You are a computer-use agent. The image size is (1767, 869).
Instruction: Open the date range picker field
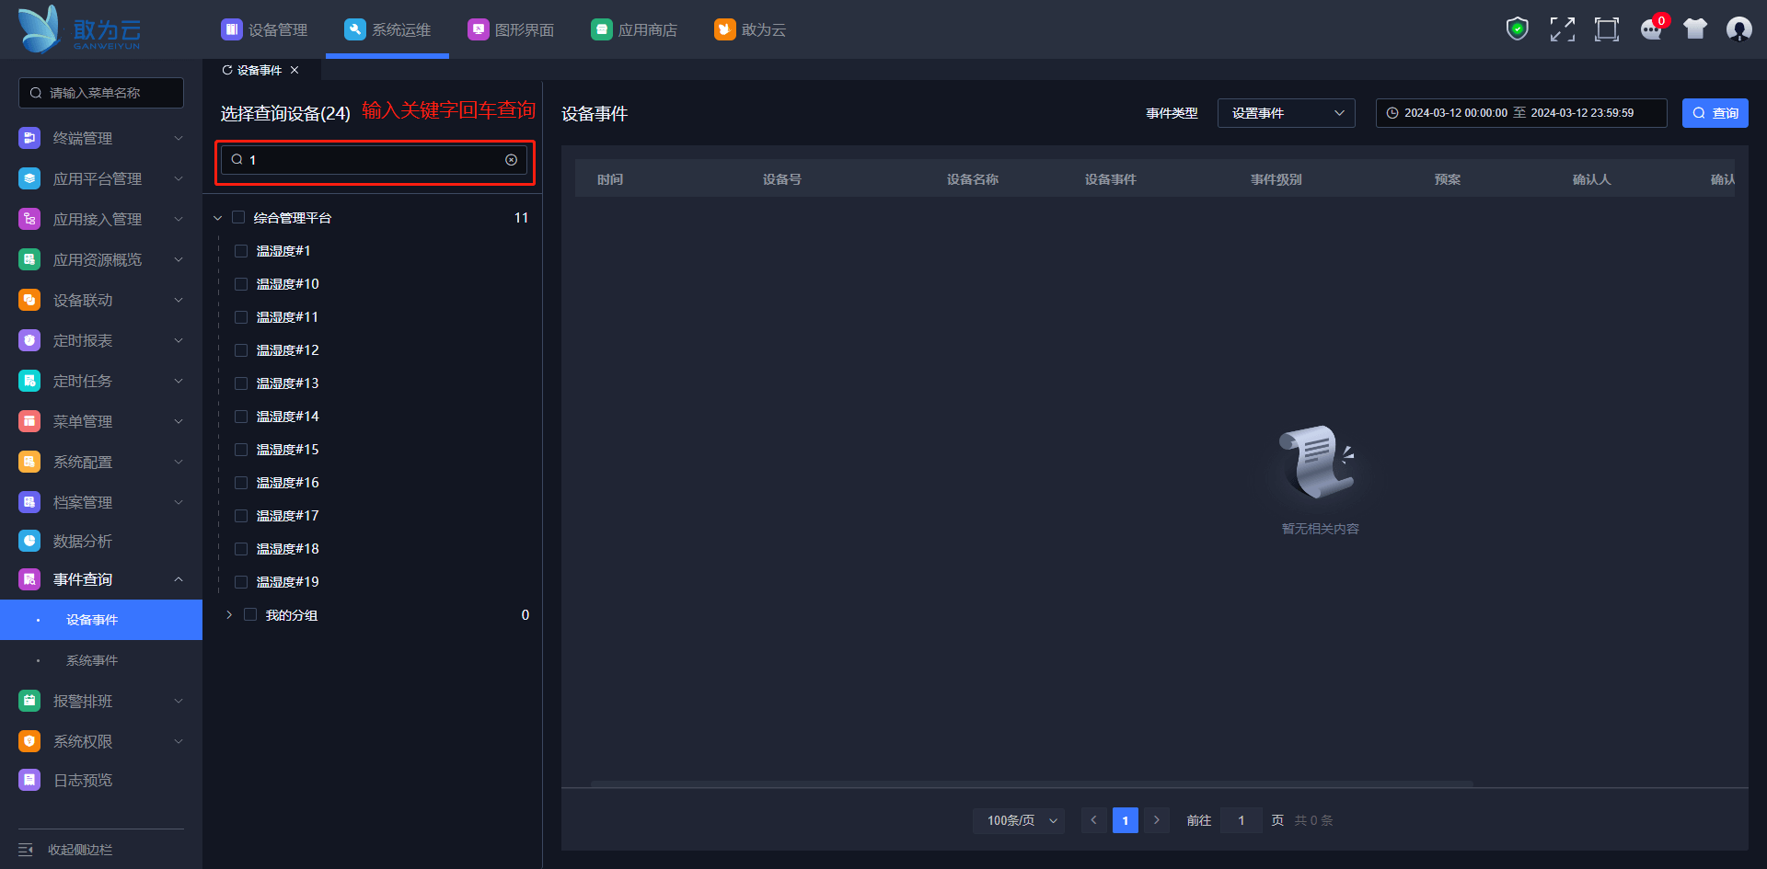[x=1521, y=113]
